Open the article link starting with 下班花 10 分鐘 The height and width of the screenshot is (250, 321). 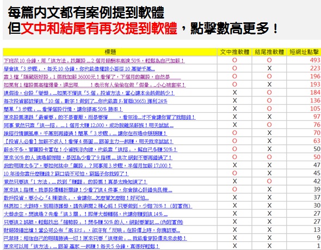(x=94, y=60)
